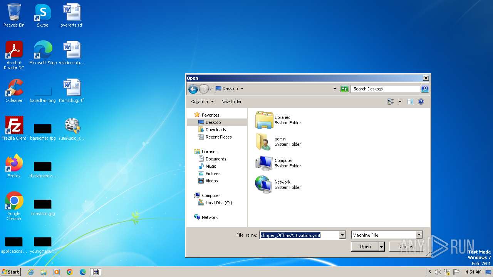Click Internet Explorer in the taskbar
The height and width of the screenshot is (277, 493).
[x=30, y=272]
